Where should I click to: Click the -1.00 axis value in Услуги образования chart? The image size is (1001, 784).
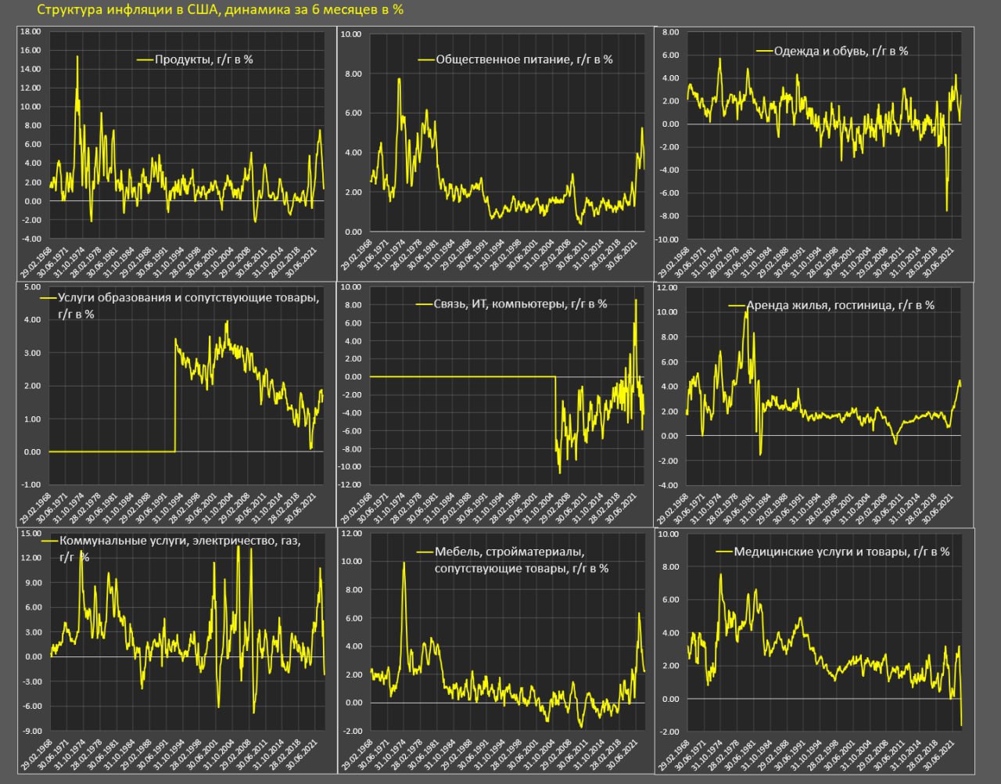(31, 485)
